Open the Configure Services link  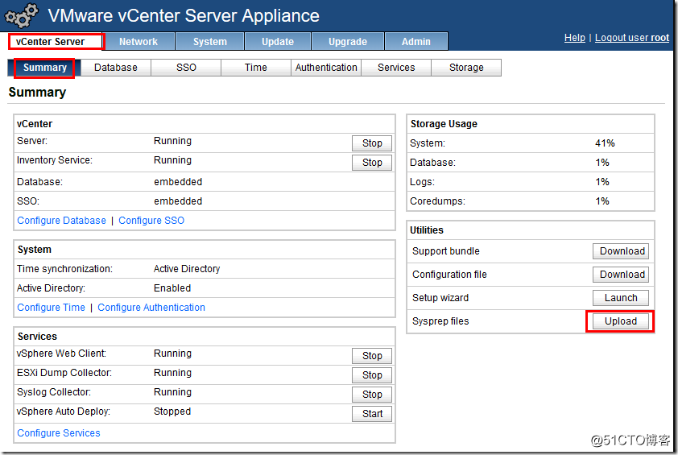point(58,433)
